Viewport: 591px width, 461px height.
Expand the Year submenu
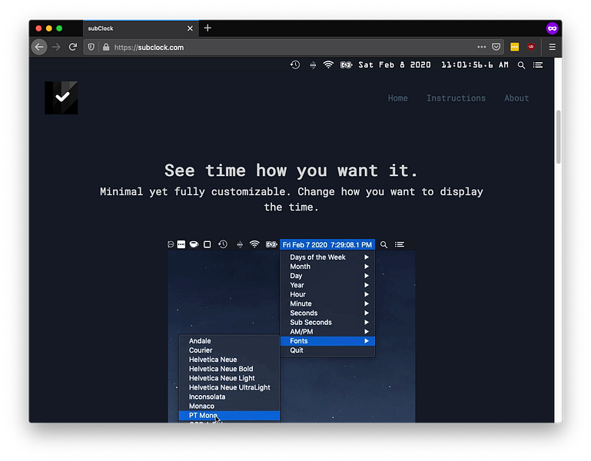(x=327, y=285)
